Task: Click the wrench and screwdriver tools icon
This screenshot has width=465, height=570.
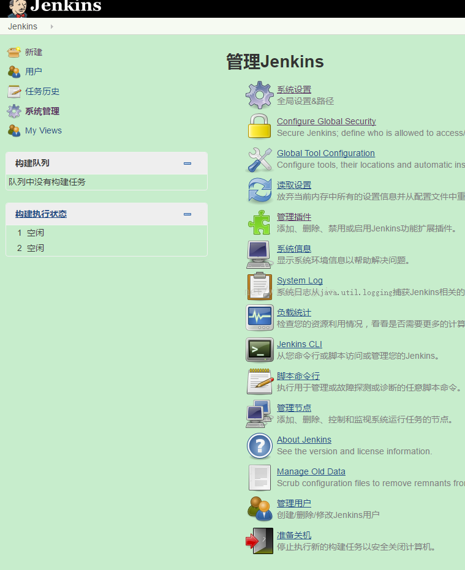Action: coord(259,159)
